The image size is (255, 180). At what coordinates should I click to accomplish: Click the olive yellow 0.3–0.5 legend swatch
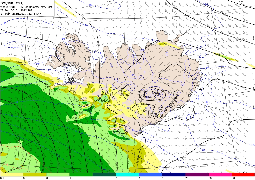[x=35, y=174]
